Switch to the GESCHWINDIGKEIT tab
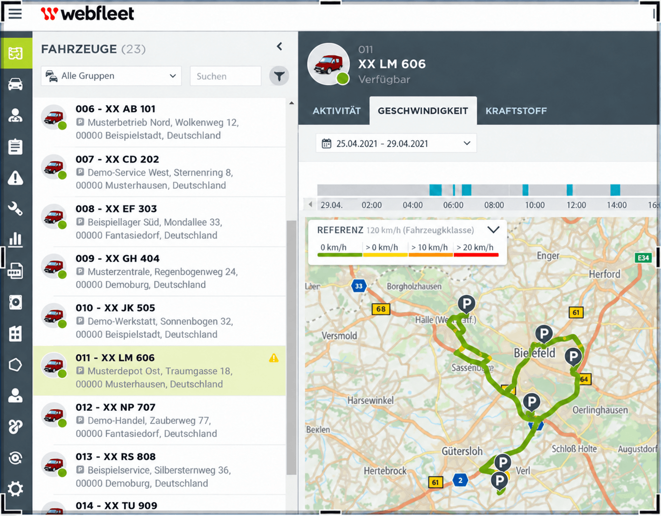This screenshot has height=516, width=661. pos(423,111)
